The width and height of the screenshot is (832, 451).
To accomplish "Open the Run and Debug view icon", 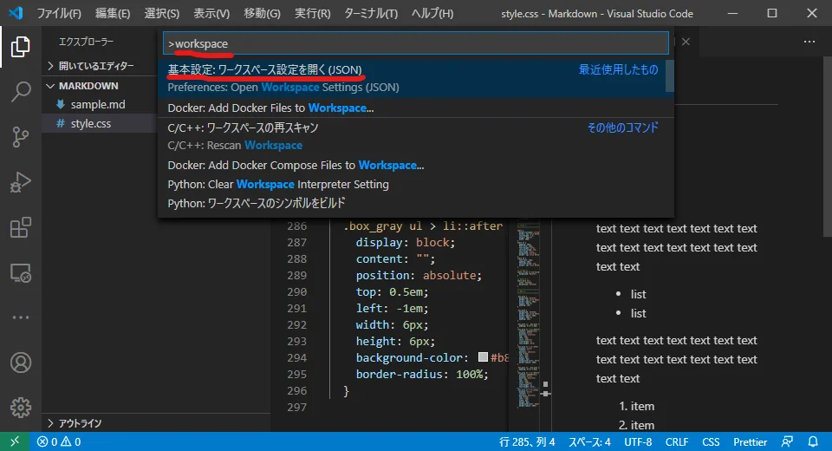I will 20,182.
